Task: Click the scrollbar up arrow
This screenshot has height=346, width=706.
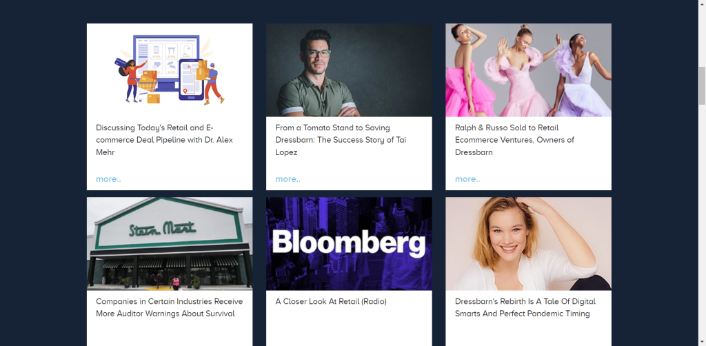Action: tap(702, 3)
